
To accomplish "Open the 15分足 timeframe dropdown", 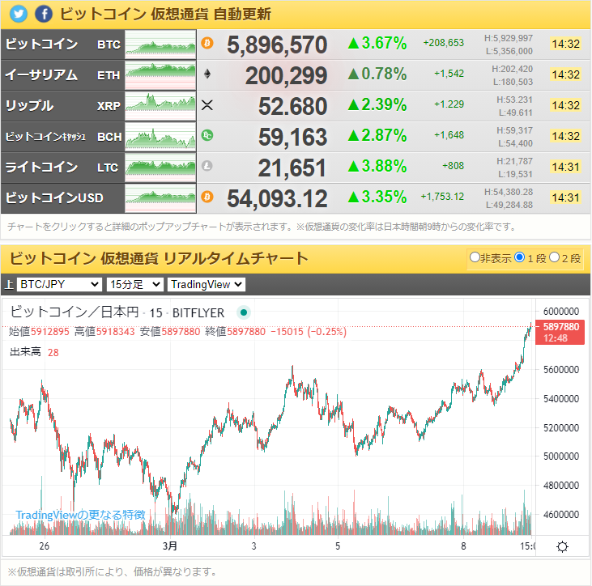I will 135,284.
